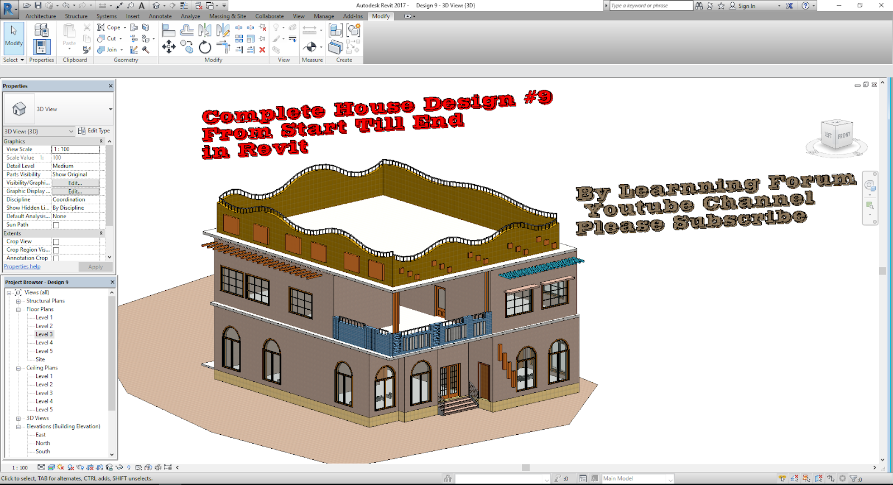Open the Annotate ribbon tab
893x485 pixels.
pos(160,16)
